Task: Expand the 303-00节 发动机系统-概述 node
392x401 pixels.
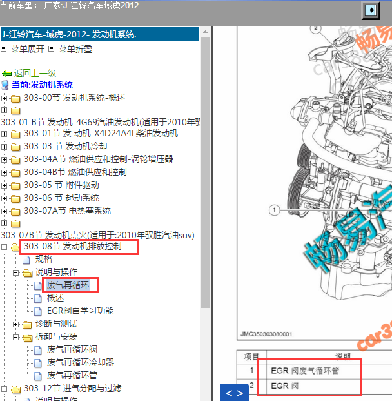Action: click(4, 98)
